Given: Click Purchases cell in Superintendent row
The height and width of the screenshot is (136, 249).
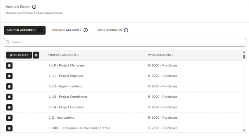Looking at the screenshot, I should [x=163, y=86].
